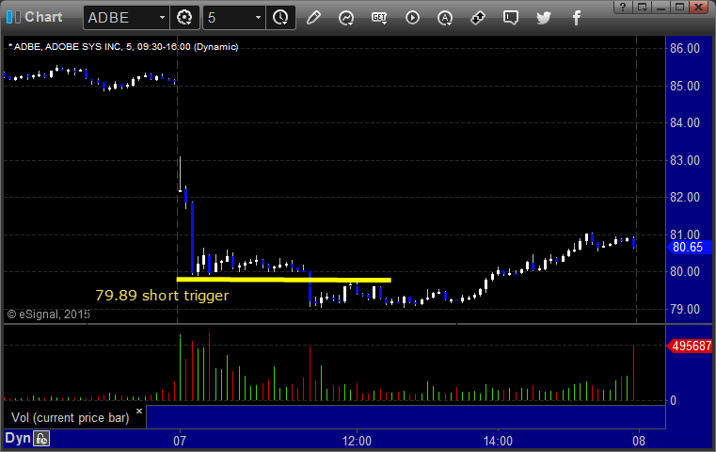This screenshot has width=716, height=452.
Task: Click the Dyn mode label
Action: [x=18, y=438]
